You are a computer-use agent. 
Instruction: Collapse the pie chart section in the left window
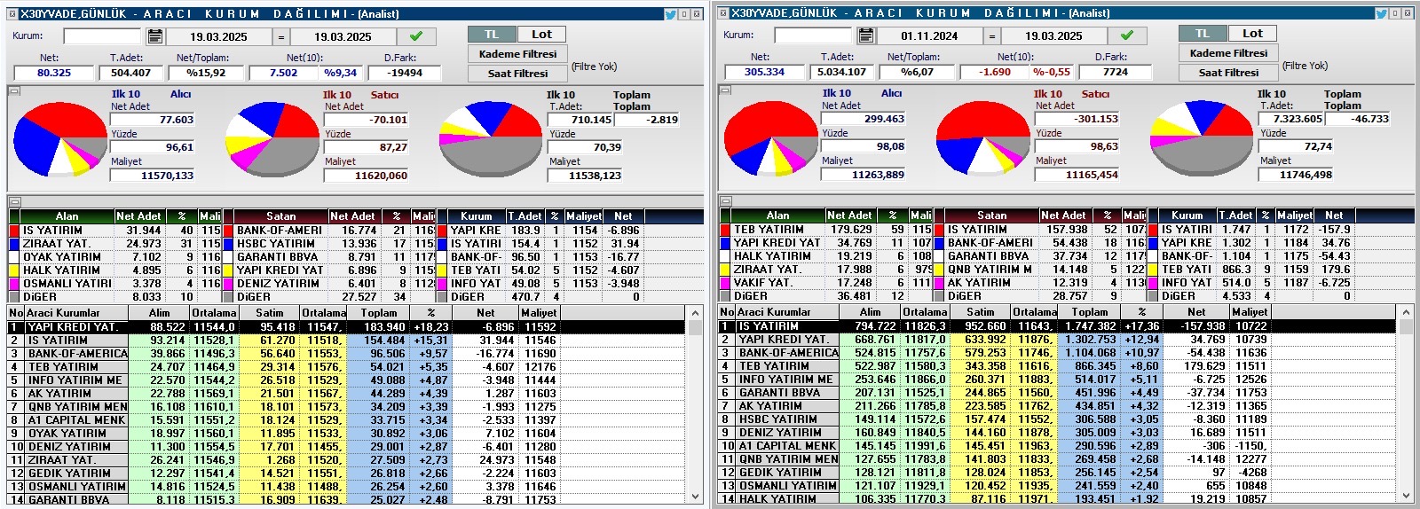pos(14,91)
